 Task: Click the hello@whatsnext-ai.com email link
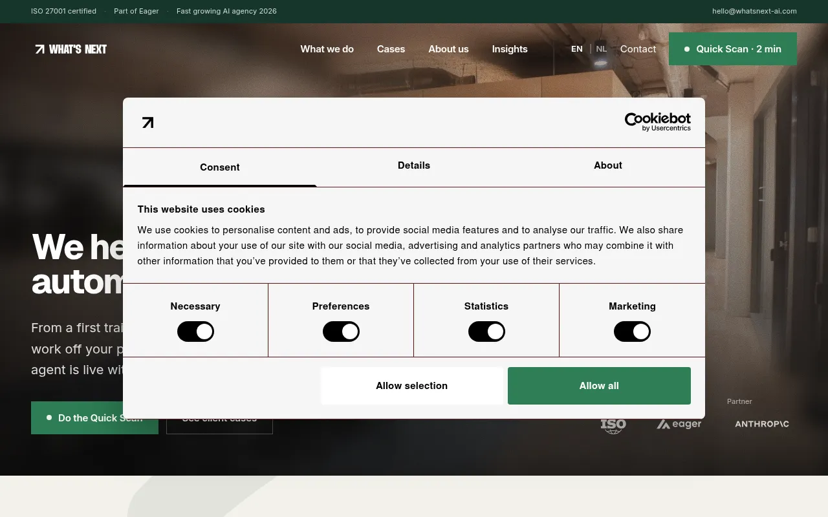[x=754, y=11]
